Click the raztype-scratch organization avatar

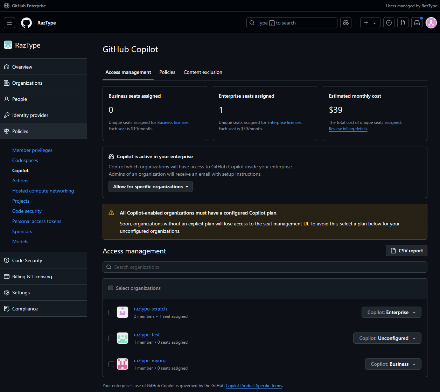(123, 312)
